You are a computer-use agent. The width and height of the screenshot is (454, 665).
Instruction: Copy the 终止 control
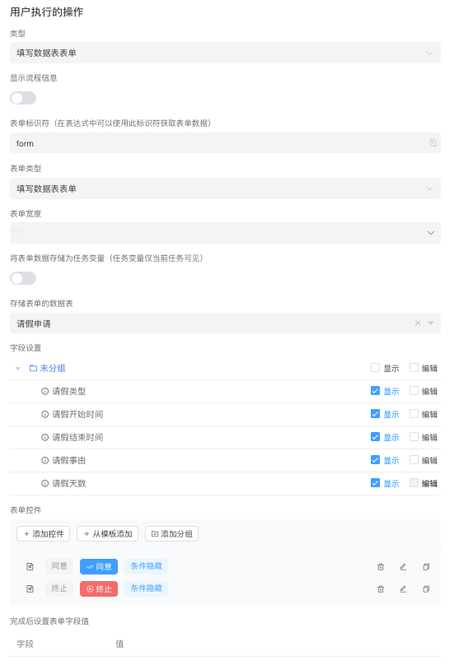point(426,588)
